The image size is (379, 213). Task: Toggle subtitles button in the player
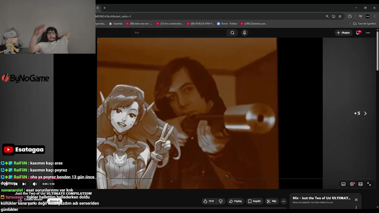[x=343, y=184]
